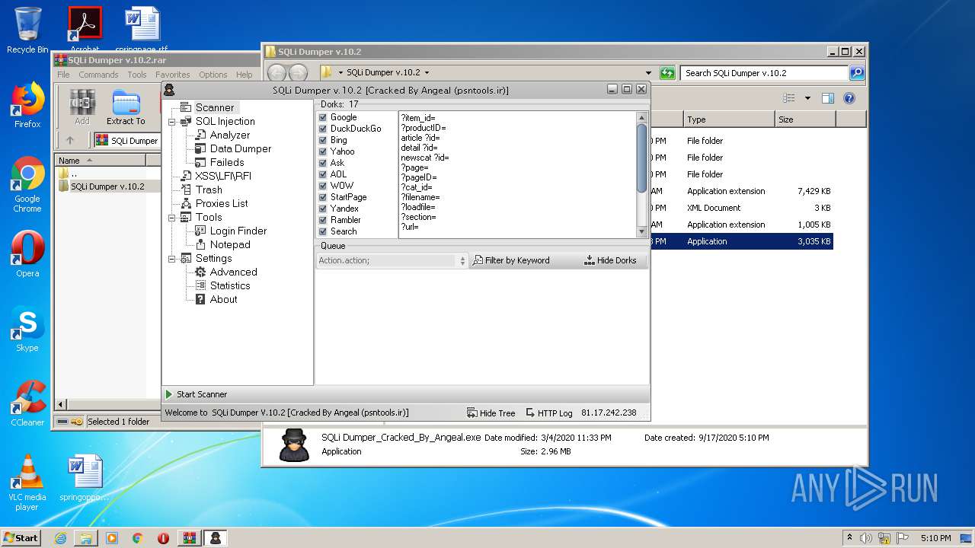Uncheck the Yandex search engine
Viewport: 975px width, 548px height.
[x=323, y=209]
